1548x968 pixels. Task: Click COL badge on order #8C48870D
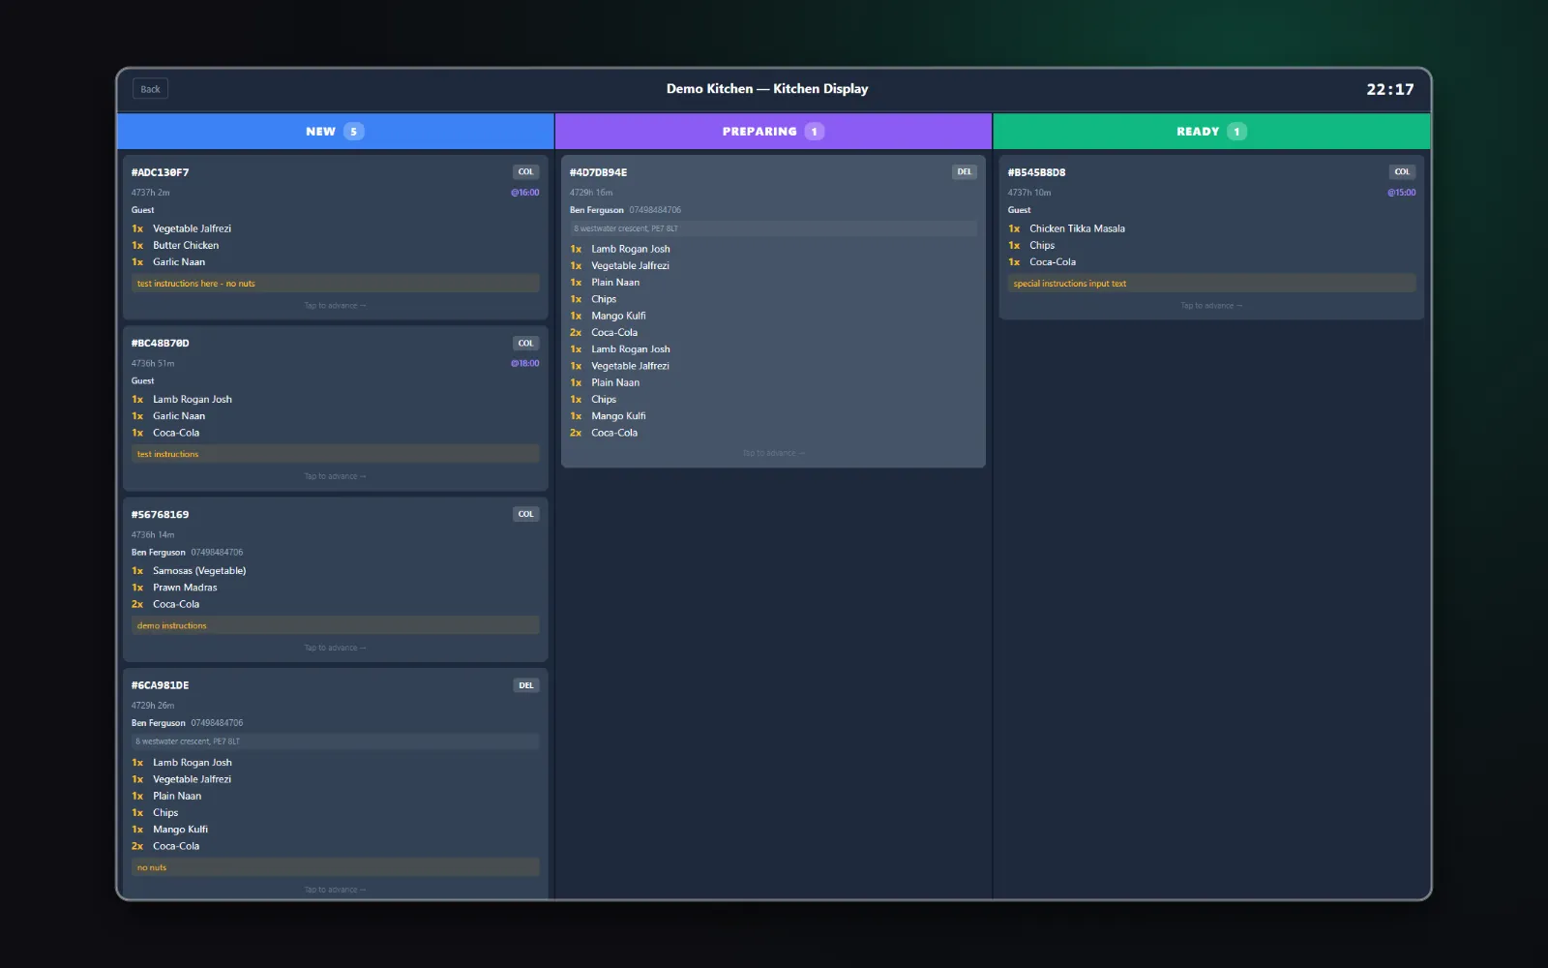coord(525,344)
